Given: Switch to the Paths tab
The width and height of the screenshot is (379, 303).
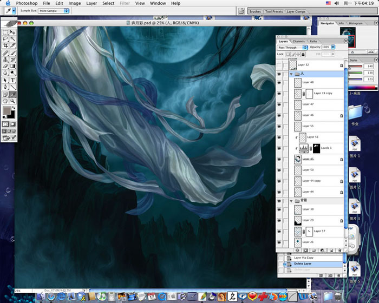Looking at the screenshot, I should tap(313, 41).
